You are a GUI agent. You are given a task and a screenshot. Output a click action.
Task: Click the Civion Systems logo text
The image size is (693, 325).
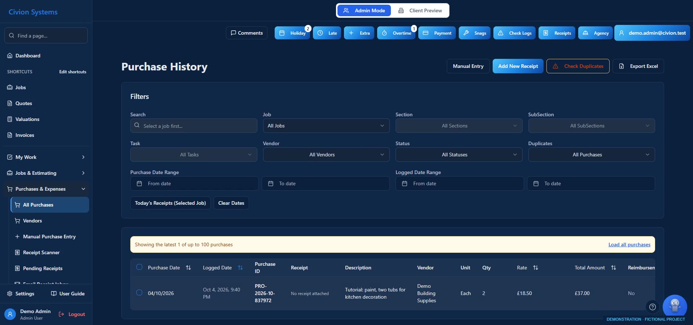click(x=33, y=12)
